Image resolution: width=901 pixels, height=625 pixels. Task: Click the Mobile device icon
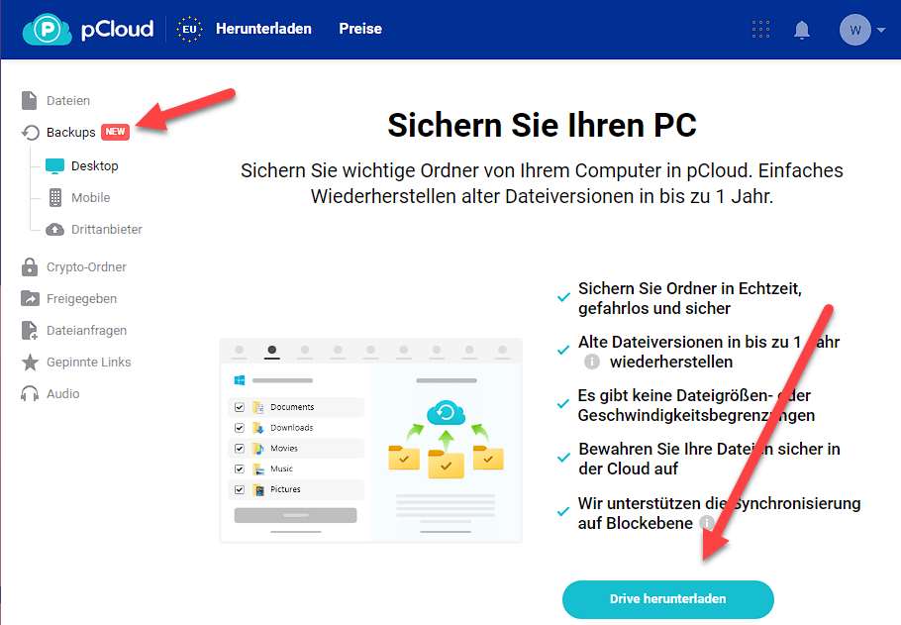55,198
